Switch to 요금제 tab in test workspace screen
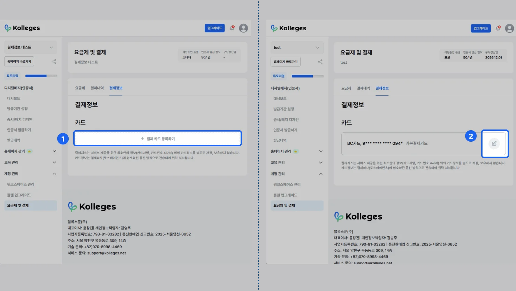This screenshot has height=291, width=516. coord(346,88)
